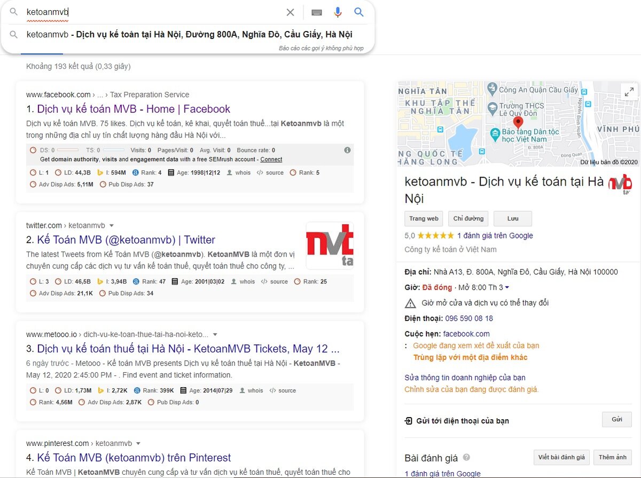Click the Thêm ảnh button
Viewport: 641px width, 478px height.
click(613, 458)
